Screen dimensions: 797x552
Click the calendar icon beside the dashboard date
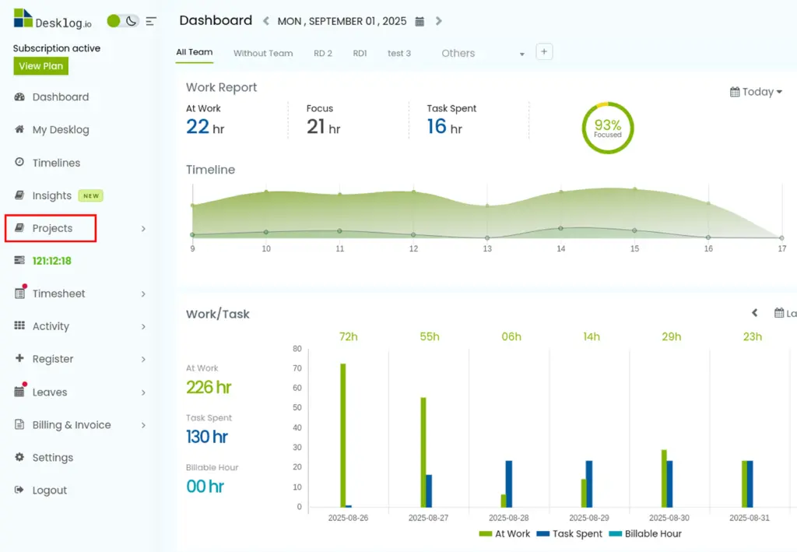click(420, 21)
